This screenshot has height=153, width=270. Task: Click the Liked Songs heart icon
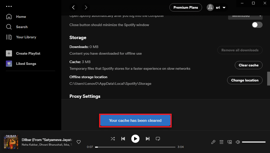(9, 64)
